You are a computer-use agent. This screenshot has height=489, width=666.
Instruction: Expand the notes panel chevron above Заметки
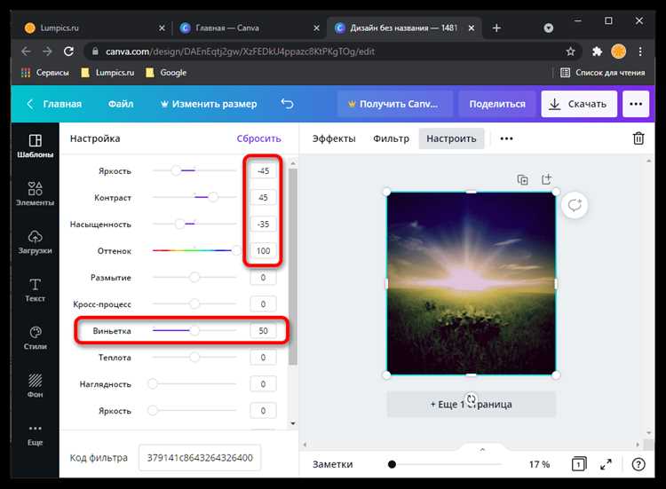482,450
